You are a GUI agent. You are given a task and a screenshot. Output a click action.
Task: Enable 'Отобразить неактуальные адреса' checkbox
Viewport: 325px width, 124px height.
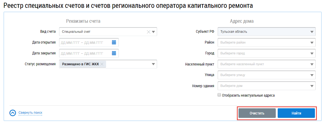point(219,95)
